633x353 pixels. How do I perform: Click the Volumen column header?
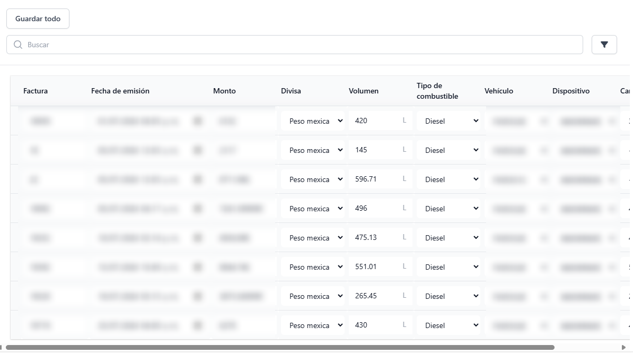[x=364, y=91]
